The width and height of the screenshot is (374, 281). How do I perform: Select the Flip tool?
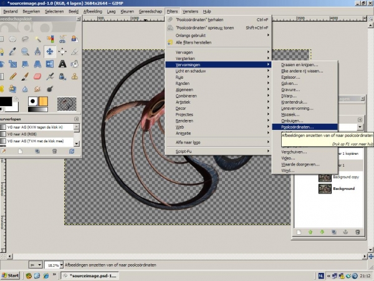pyautogui.click(x=50, y=64)
